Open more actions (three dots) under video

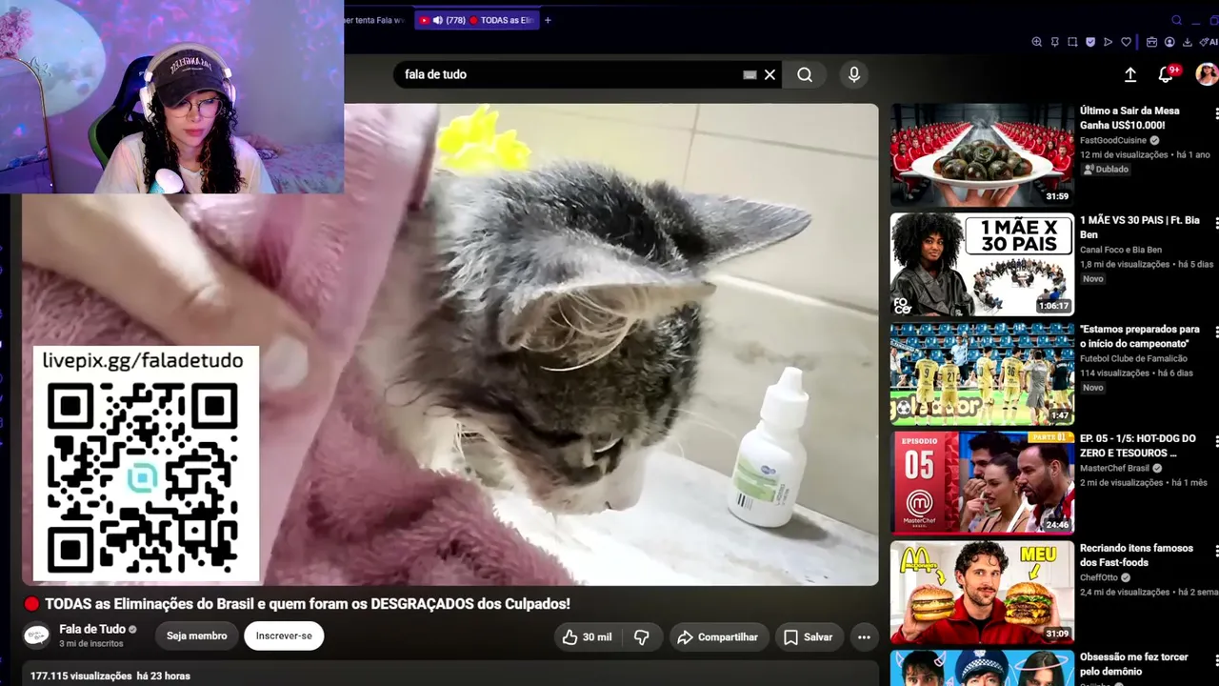tap(864, 637)
